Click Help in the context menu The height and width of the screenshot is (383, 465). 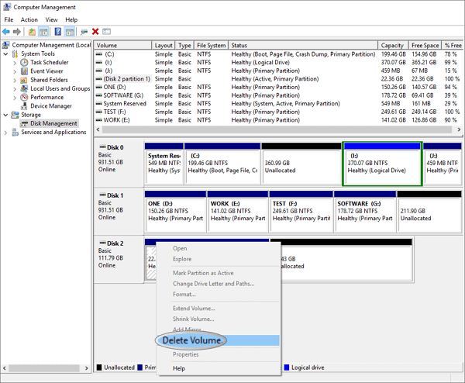179,368
